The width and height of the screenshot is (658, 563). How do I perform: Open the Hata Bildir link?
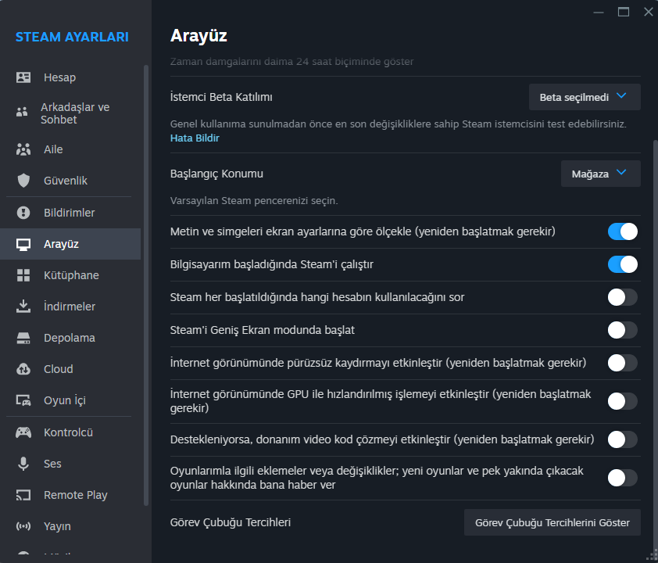195,138
